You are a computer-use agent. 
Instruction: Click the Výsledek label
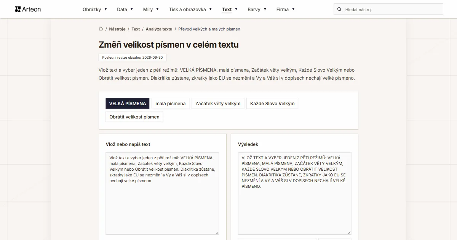[248, 144]
